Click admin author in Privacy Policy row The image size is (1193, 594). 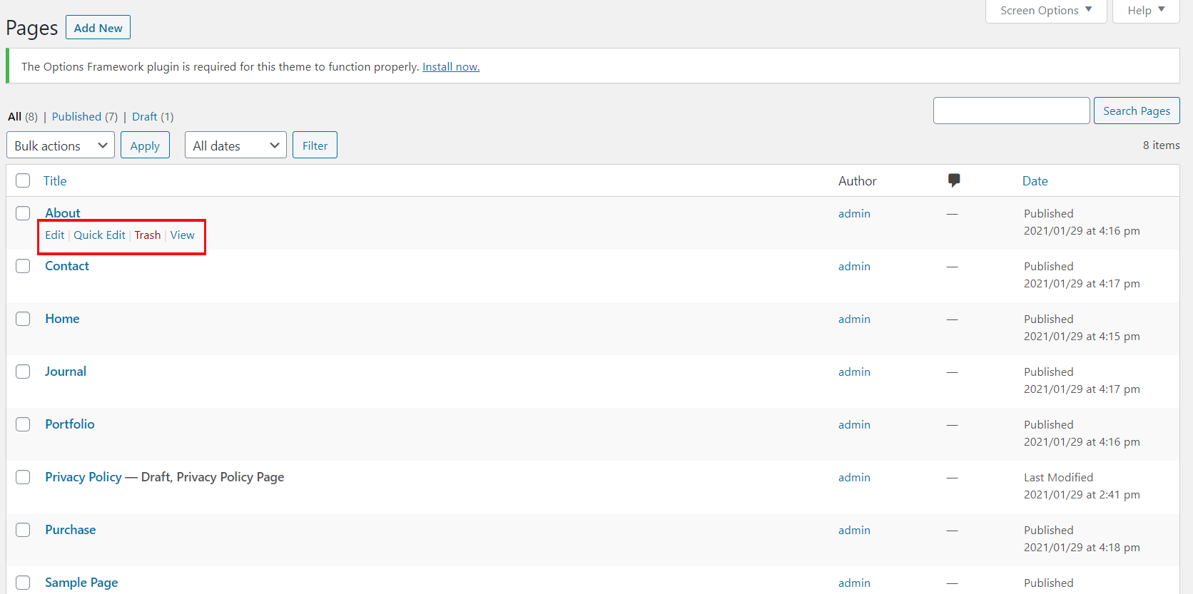point(854,478)
